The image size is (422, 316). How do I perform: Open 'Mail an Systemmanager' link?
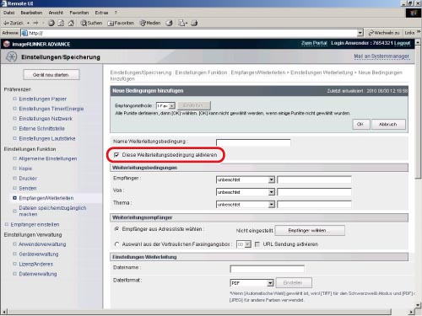(x=381, y=56)
